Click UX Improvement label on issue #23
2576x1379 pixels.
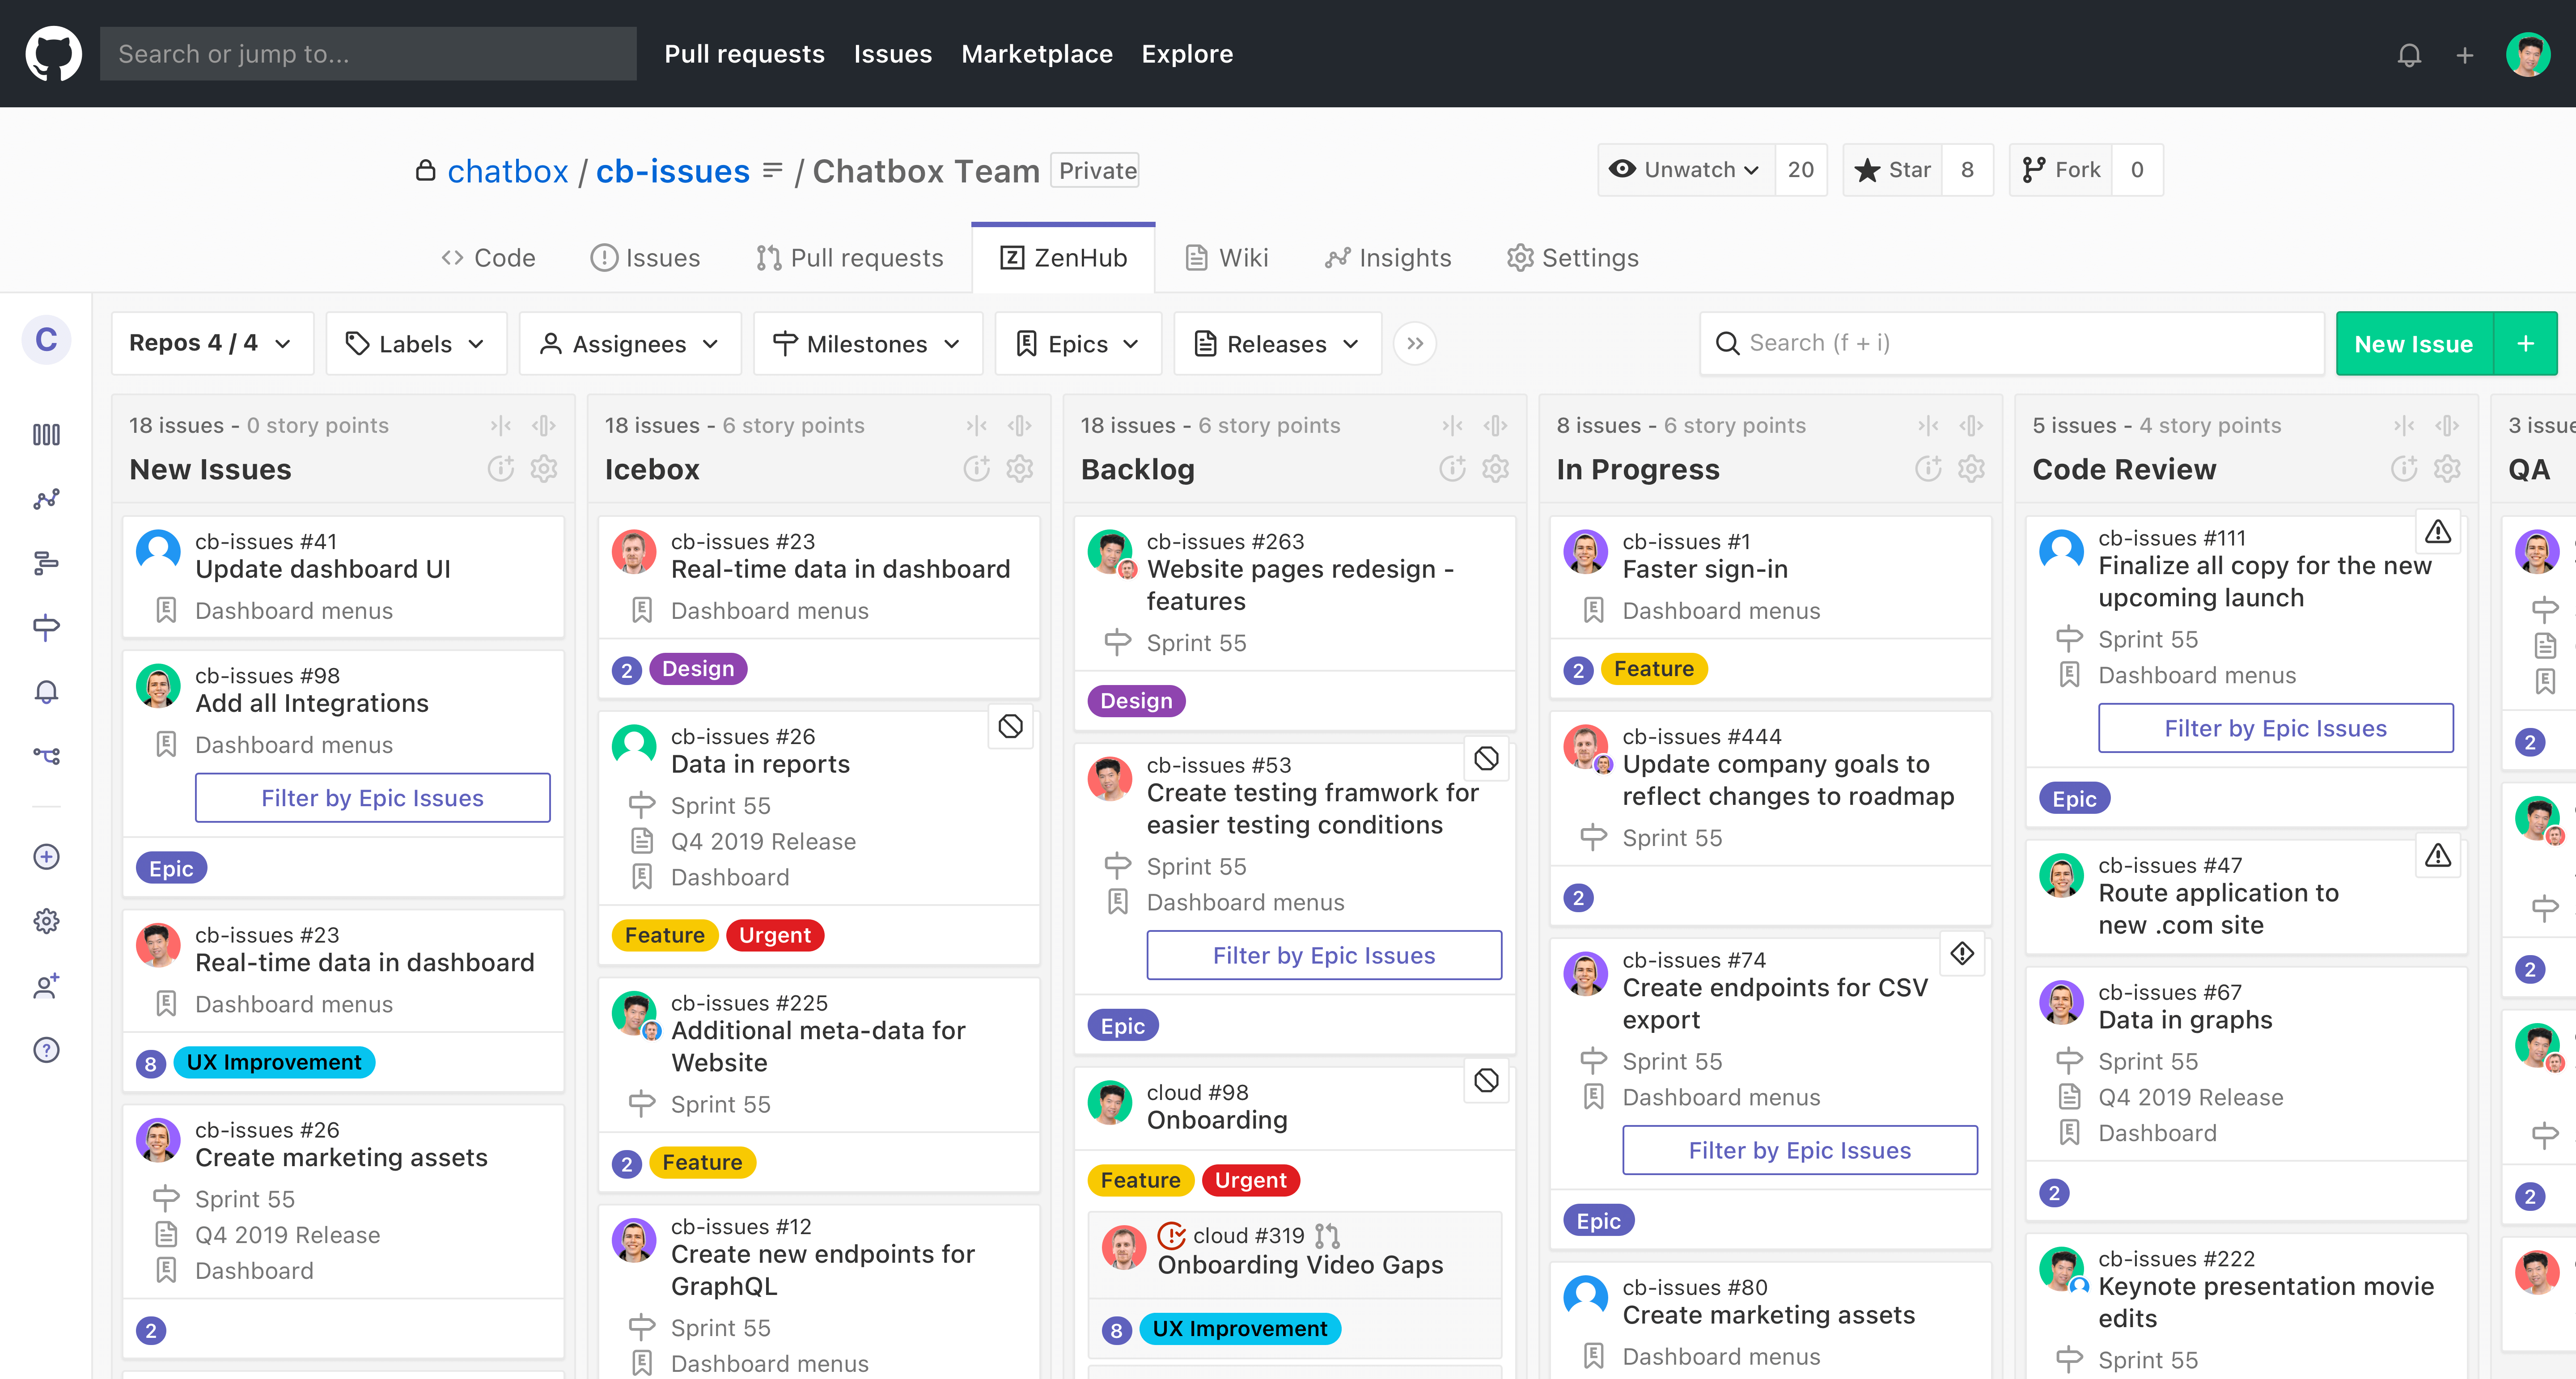point(274,1063)
